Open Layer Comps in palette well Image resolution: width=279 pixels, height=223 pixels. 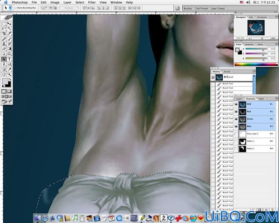[218, 8]
